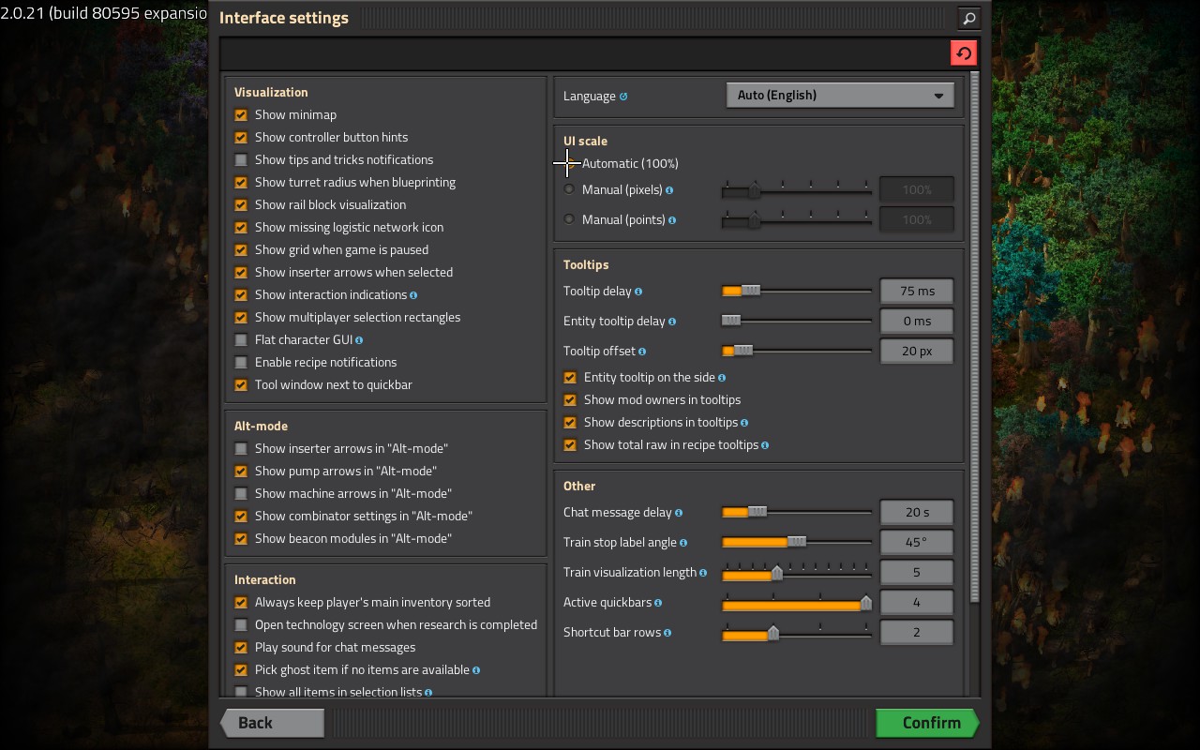1200x750 pixels.
Task: Click info icon beside Flat character GUI
Action: pyautogui.click(x=359, y=340)
